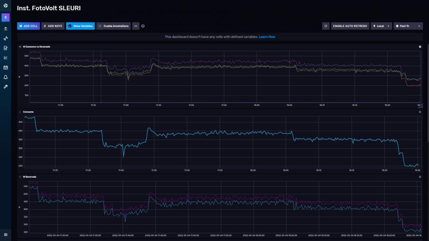This screenshot has width=429, height=241.
Task: Click the W Generada cell title
Action: [x=30, y=177]
